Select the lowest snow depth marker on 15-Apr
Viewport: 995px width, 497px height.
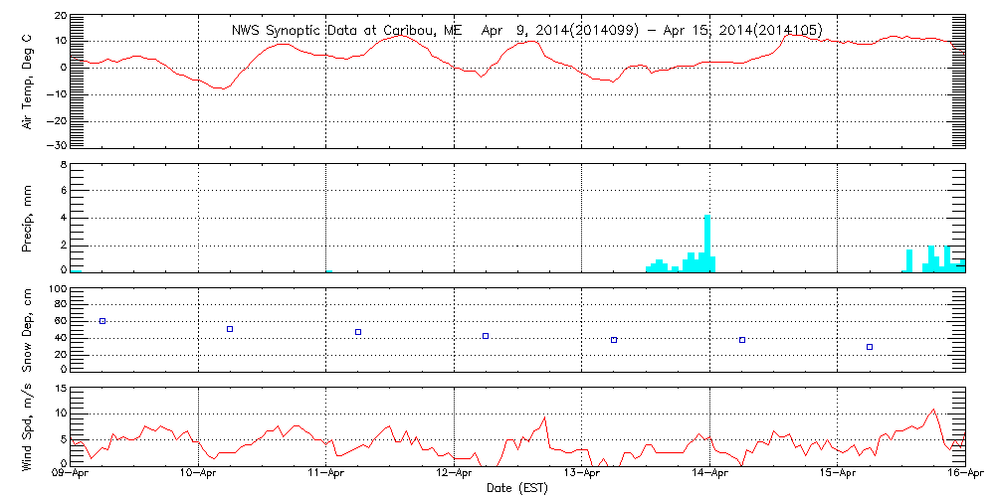coord(870,347)
